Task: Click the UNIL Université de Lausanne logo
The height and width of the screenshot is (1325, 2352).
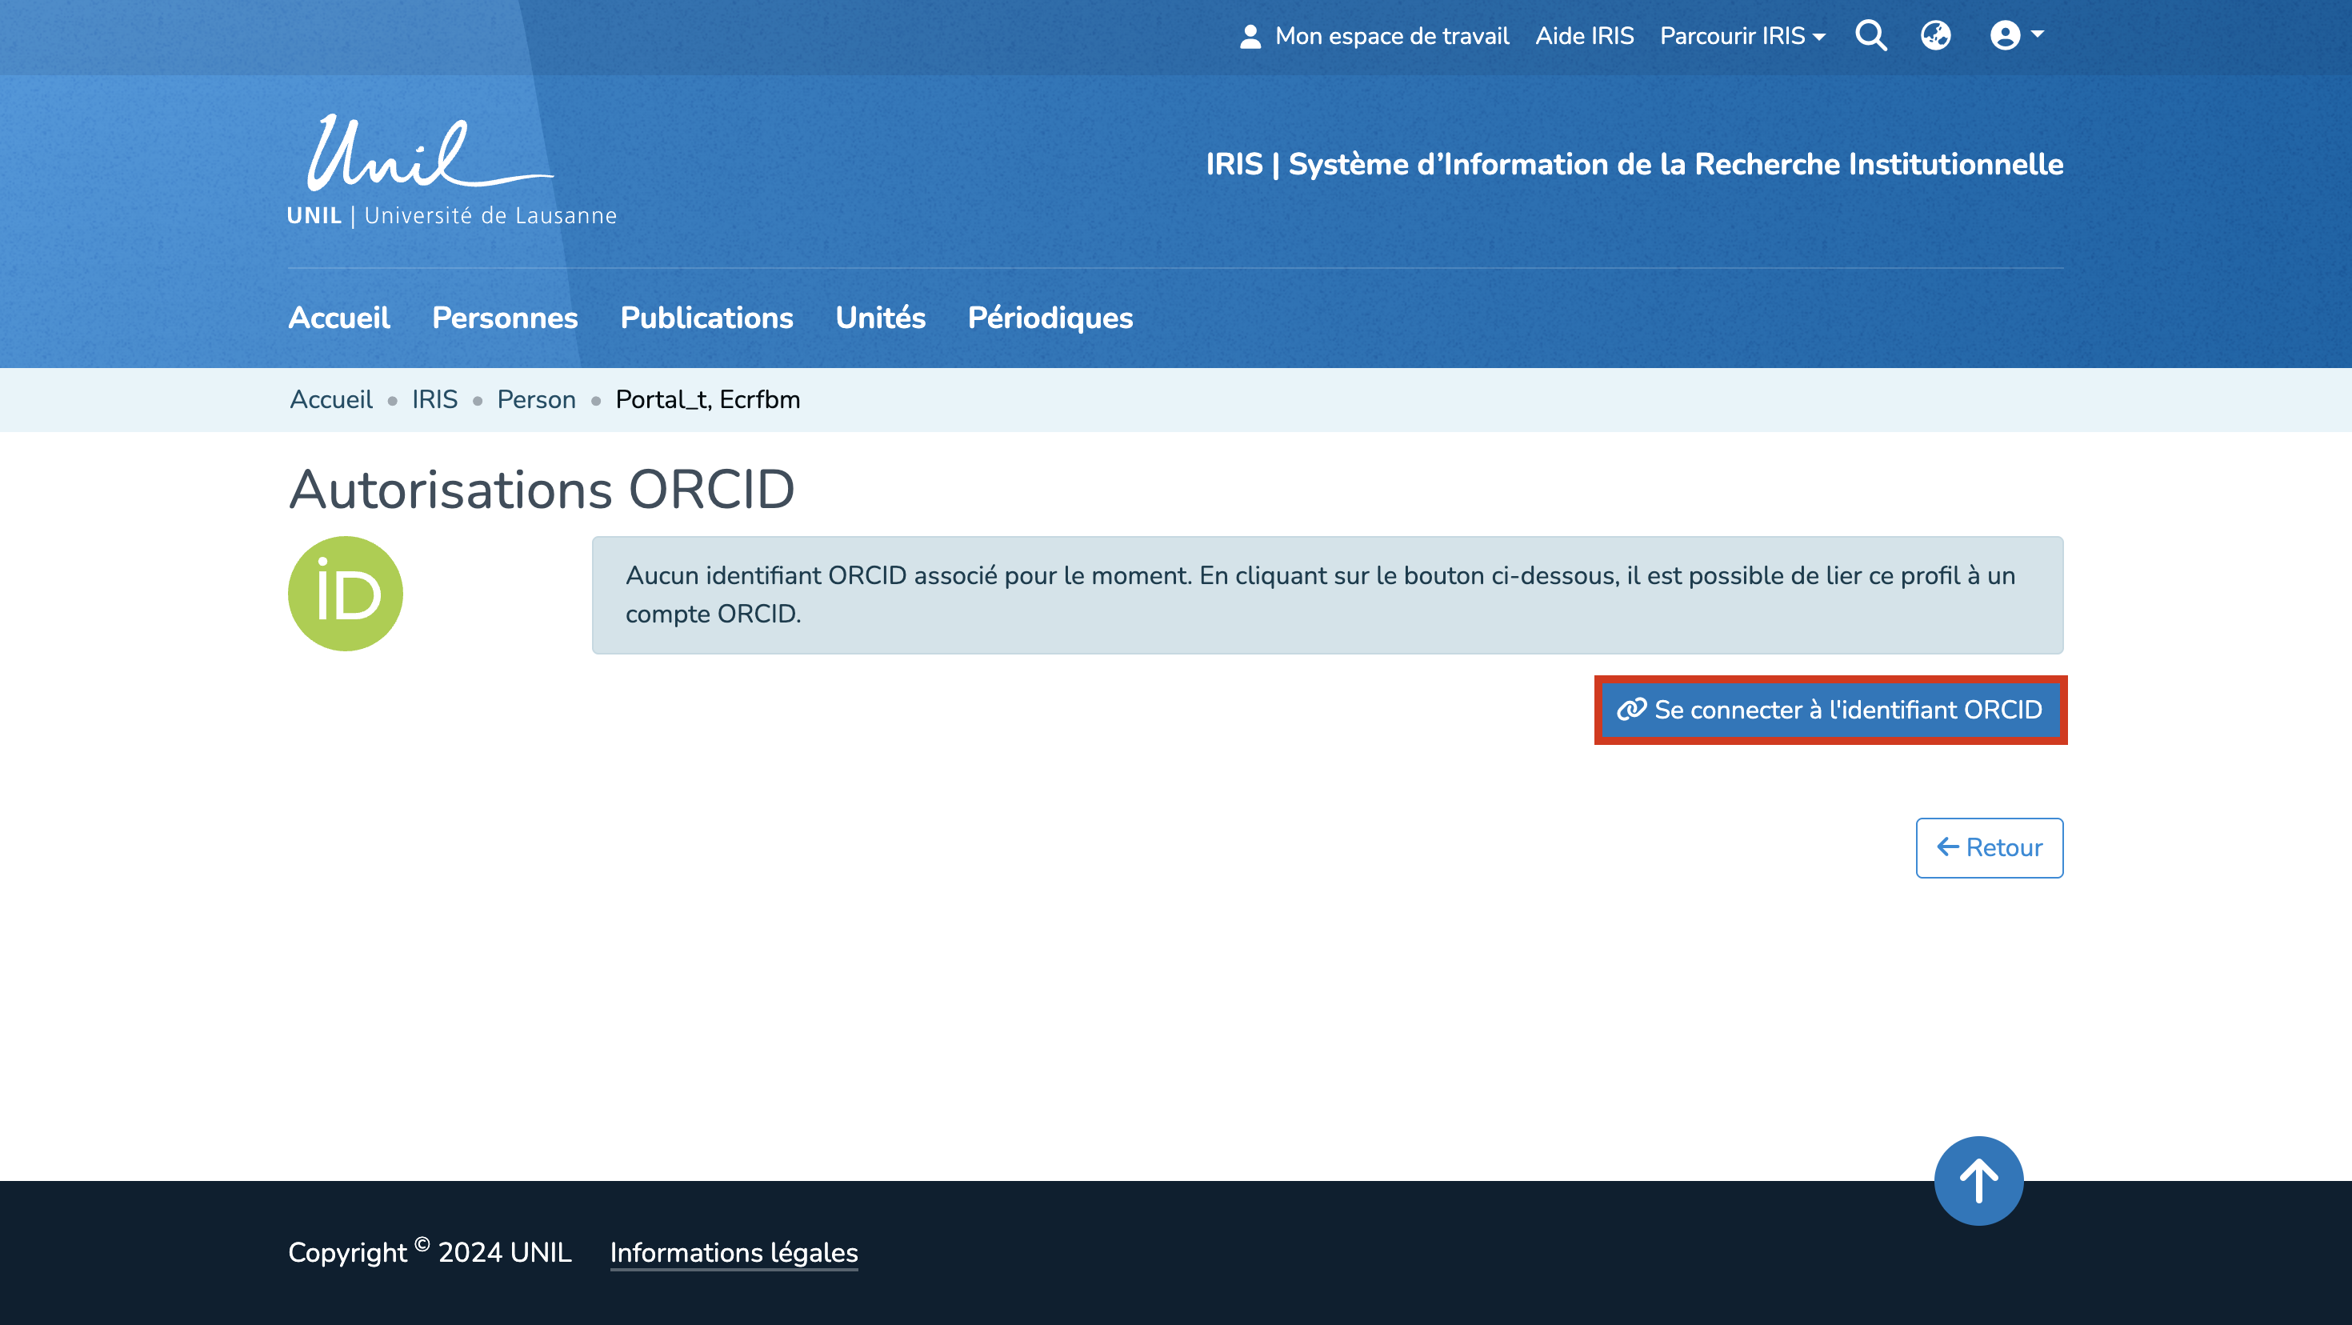Action: [451, 170]
